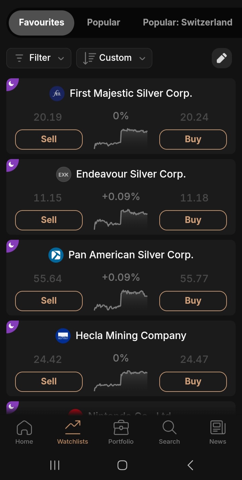Go to Portfolio briefcase icon

pyautogui.click(x=121, y=428)
